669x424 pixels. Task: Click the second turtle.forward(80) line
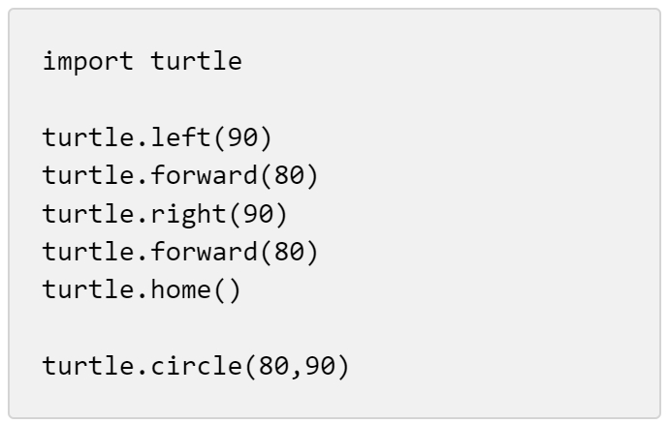click(180, 252)
